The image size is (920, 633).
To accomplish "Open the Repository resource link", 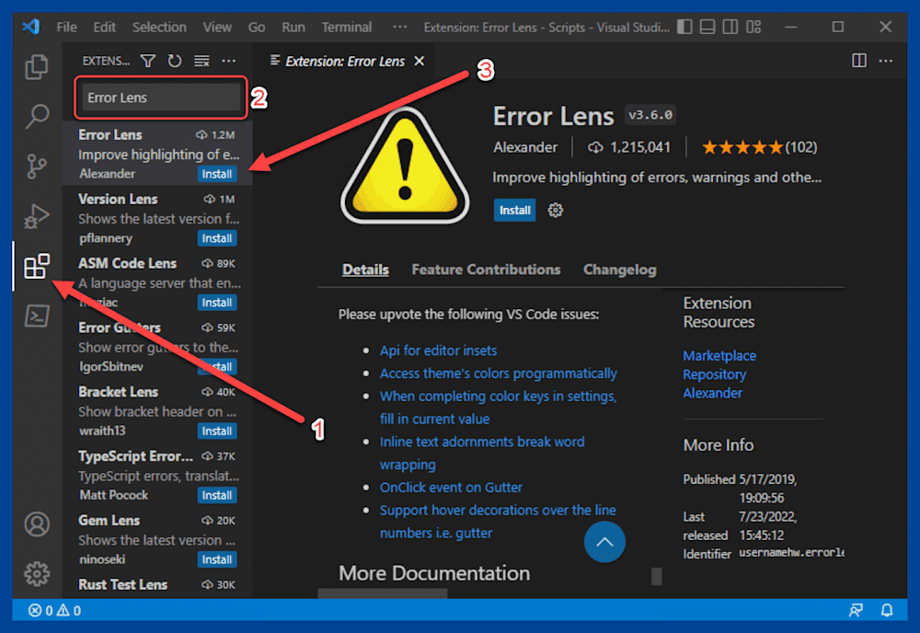I will tap(715, 374).
